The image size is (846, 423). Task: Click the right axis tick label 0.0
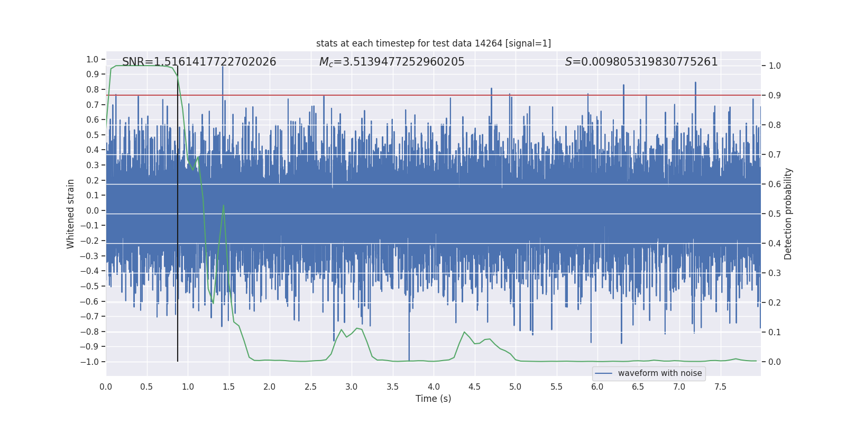pos(775,362)
